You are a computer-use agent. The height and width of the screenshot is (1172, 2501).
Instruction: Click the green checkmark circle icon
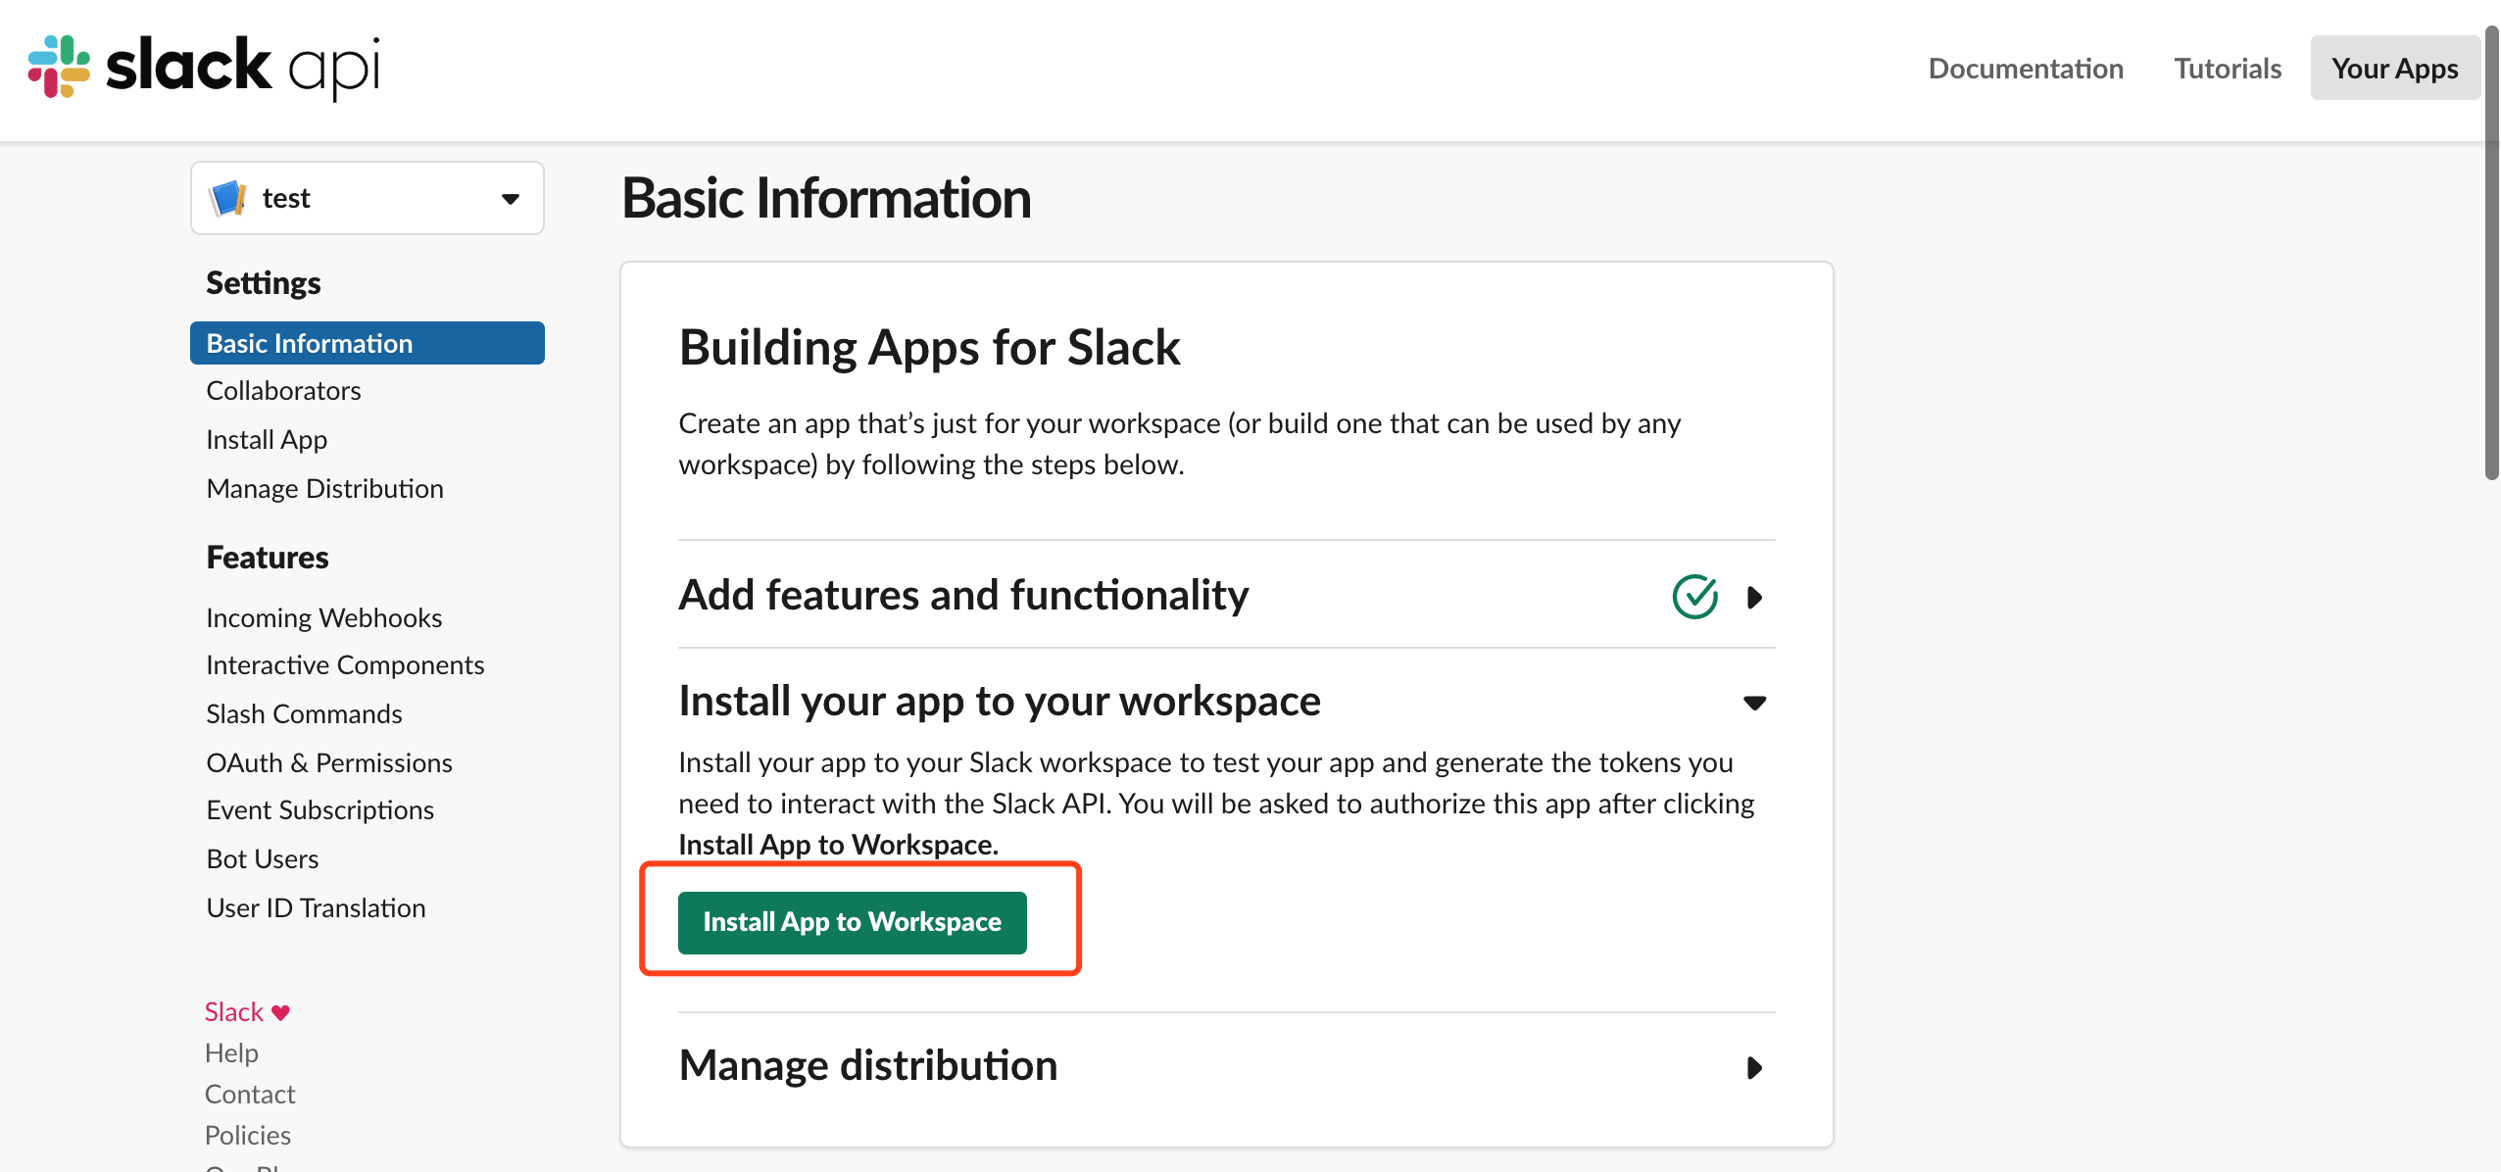point(1694,596)
